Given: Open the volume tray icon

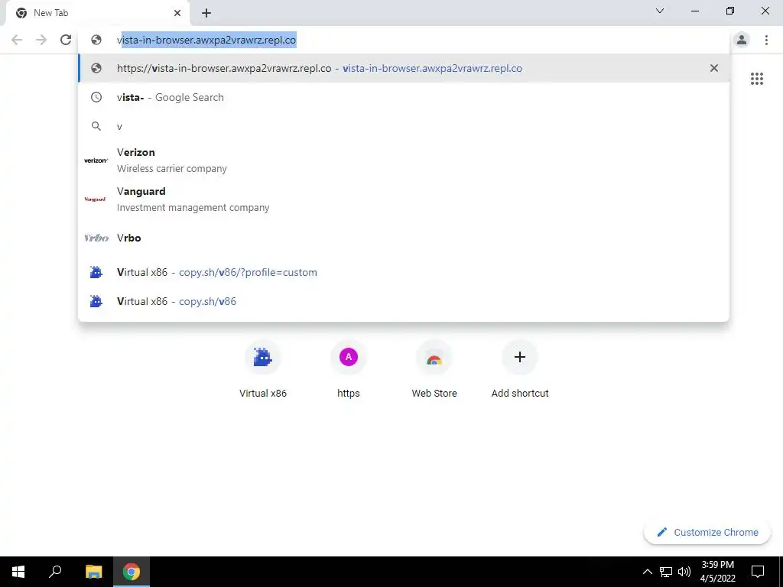Looking at the screenshot, I should [684, 572].
